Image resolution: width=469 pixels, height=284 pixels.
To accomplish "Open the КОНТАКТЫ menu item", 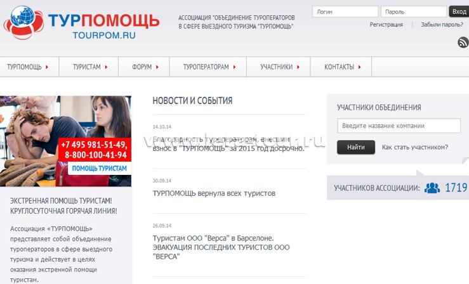I will (x=339, y=67).
